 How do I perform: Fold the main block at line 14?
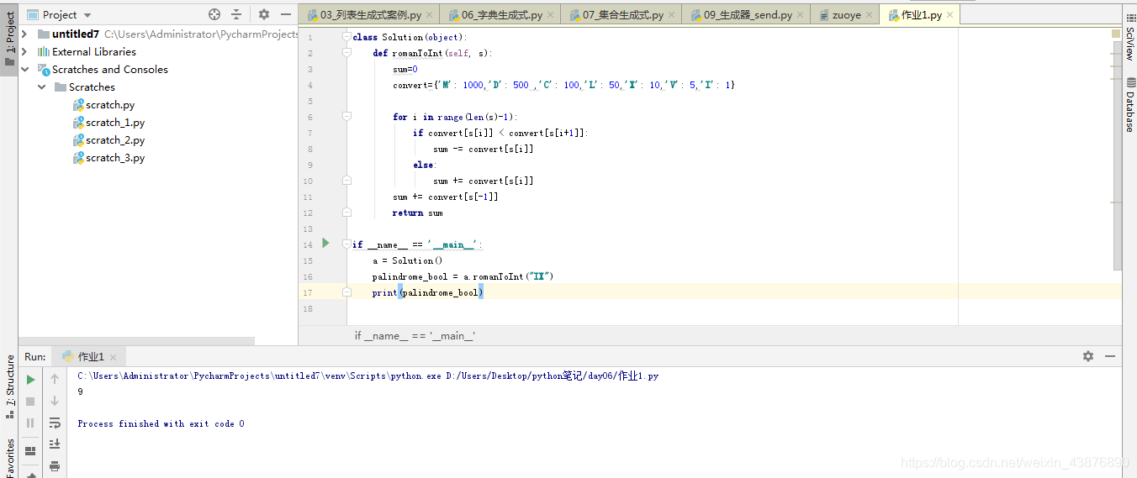click(x=346, y=244)
